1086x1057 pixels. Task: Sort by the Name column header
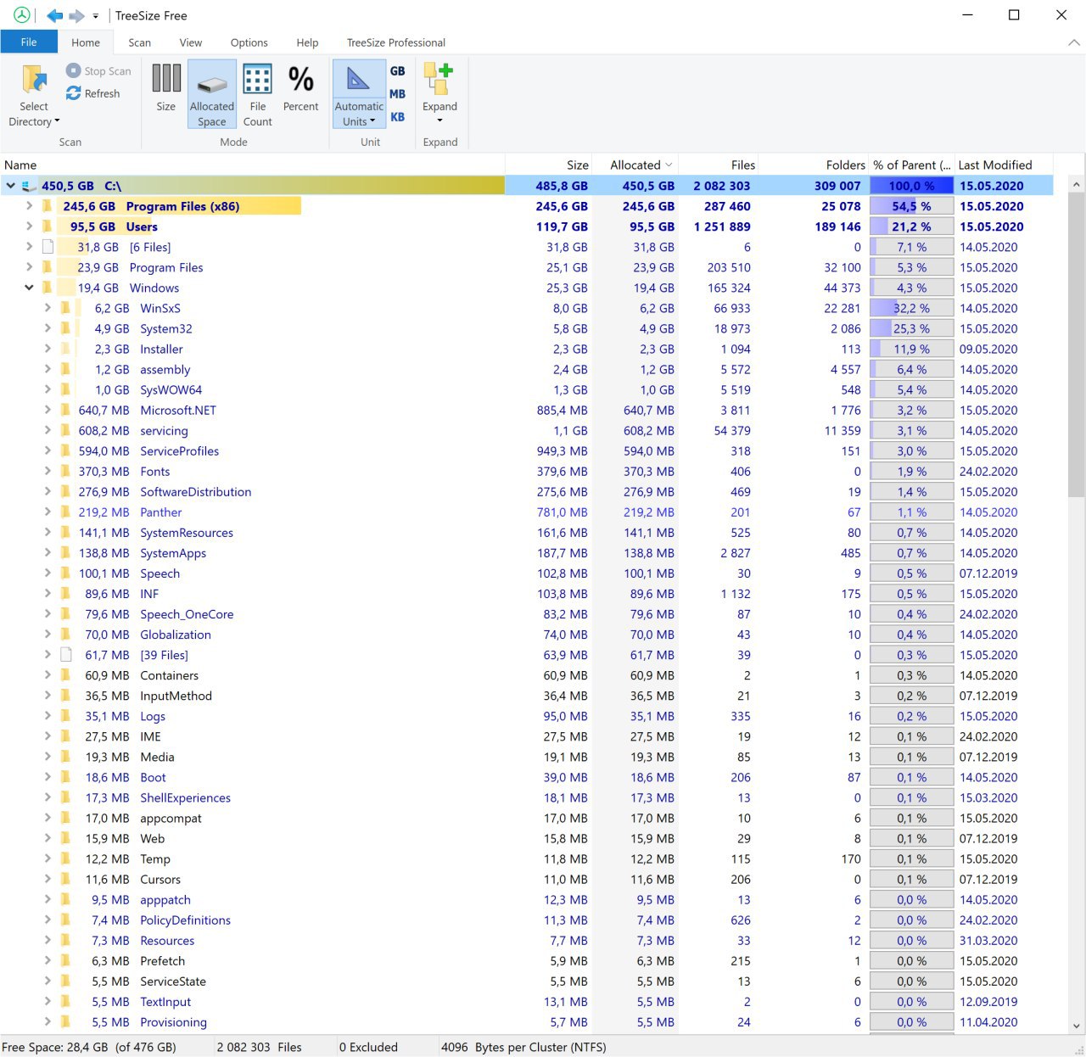[253, 165]
